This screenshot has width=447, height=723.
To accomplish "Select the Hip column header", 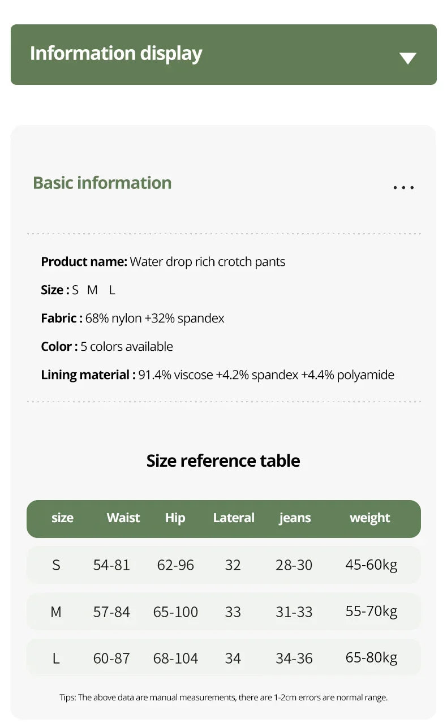I will [175, 518].
